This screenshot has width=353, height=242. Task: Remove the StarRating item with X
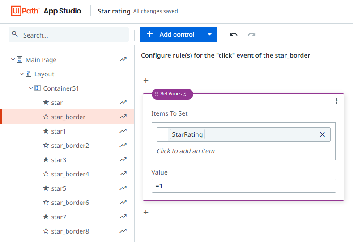[x=322, y=134]
